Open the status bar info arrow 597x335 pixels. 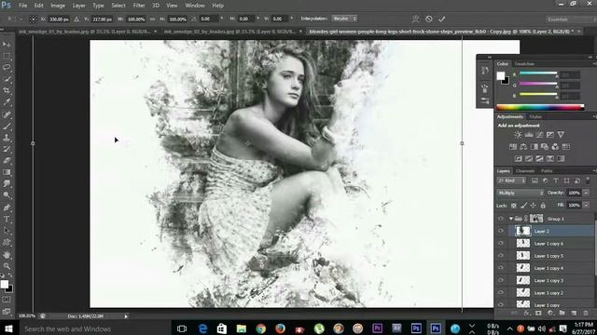[126, 316]
